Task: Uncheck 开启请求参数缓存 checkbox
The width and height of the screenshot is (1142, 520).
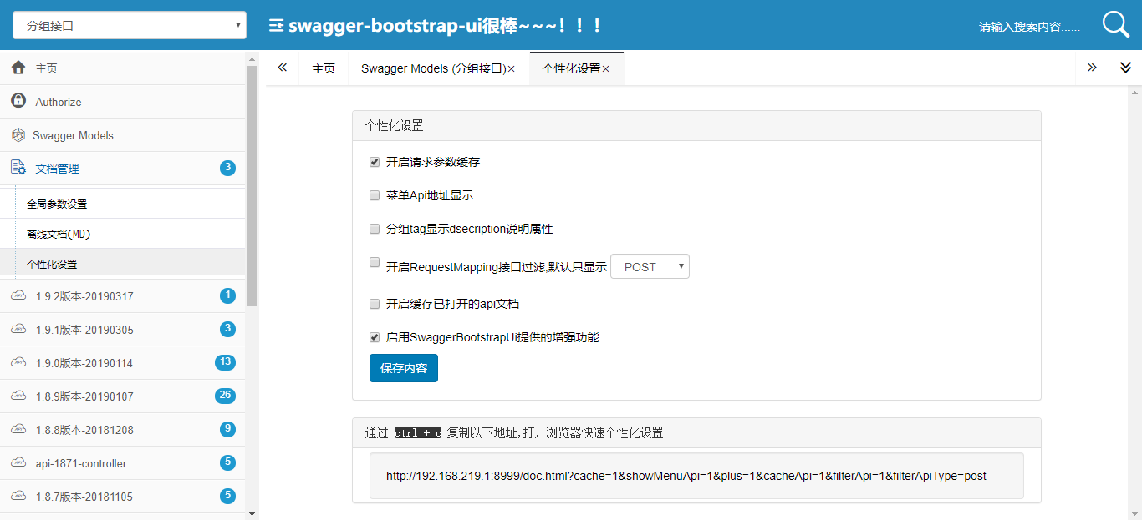Action: point(375,162)
